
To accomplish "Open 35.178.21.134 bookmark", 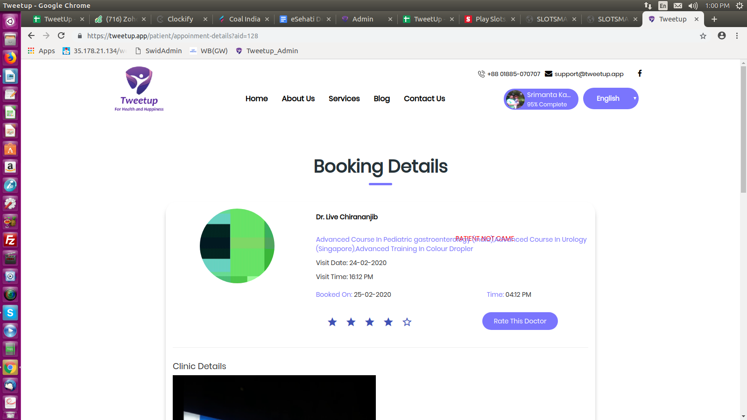I will [94, 51].
